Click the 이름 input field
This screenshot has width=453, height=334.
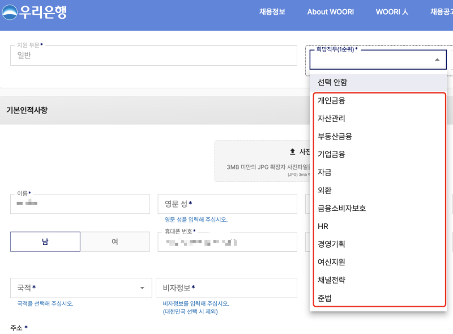(80, 204)
